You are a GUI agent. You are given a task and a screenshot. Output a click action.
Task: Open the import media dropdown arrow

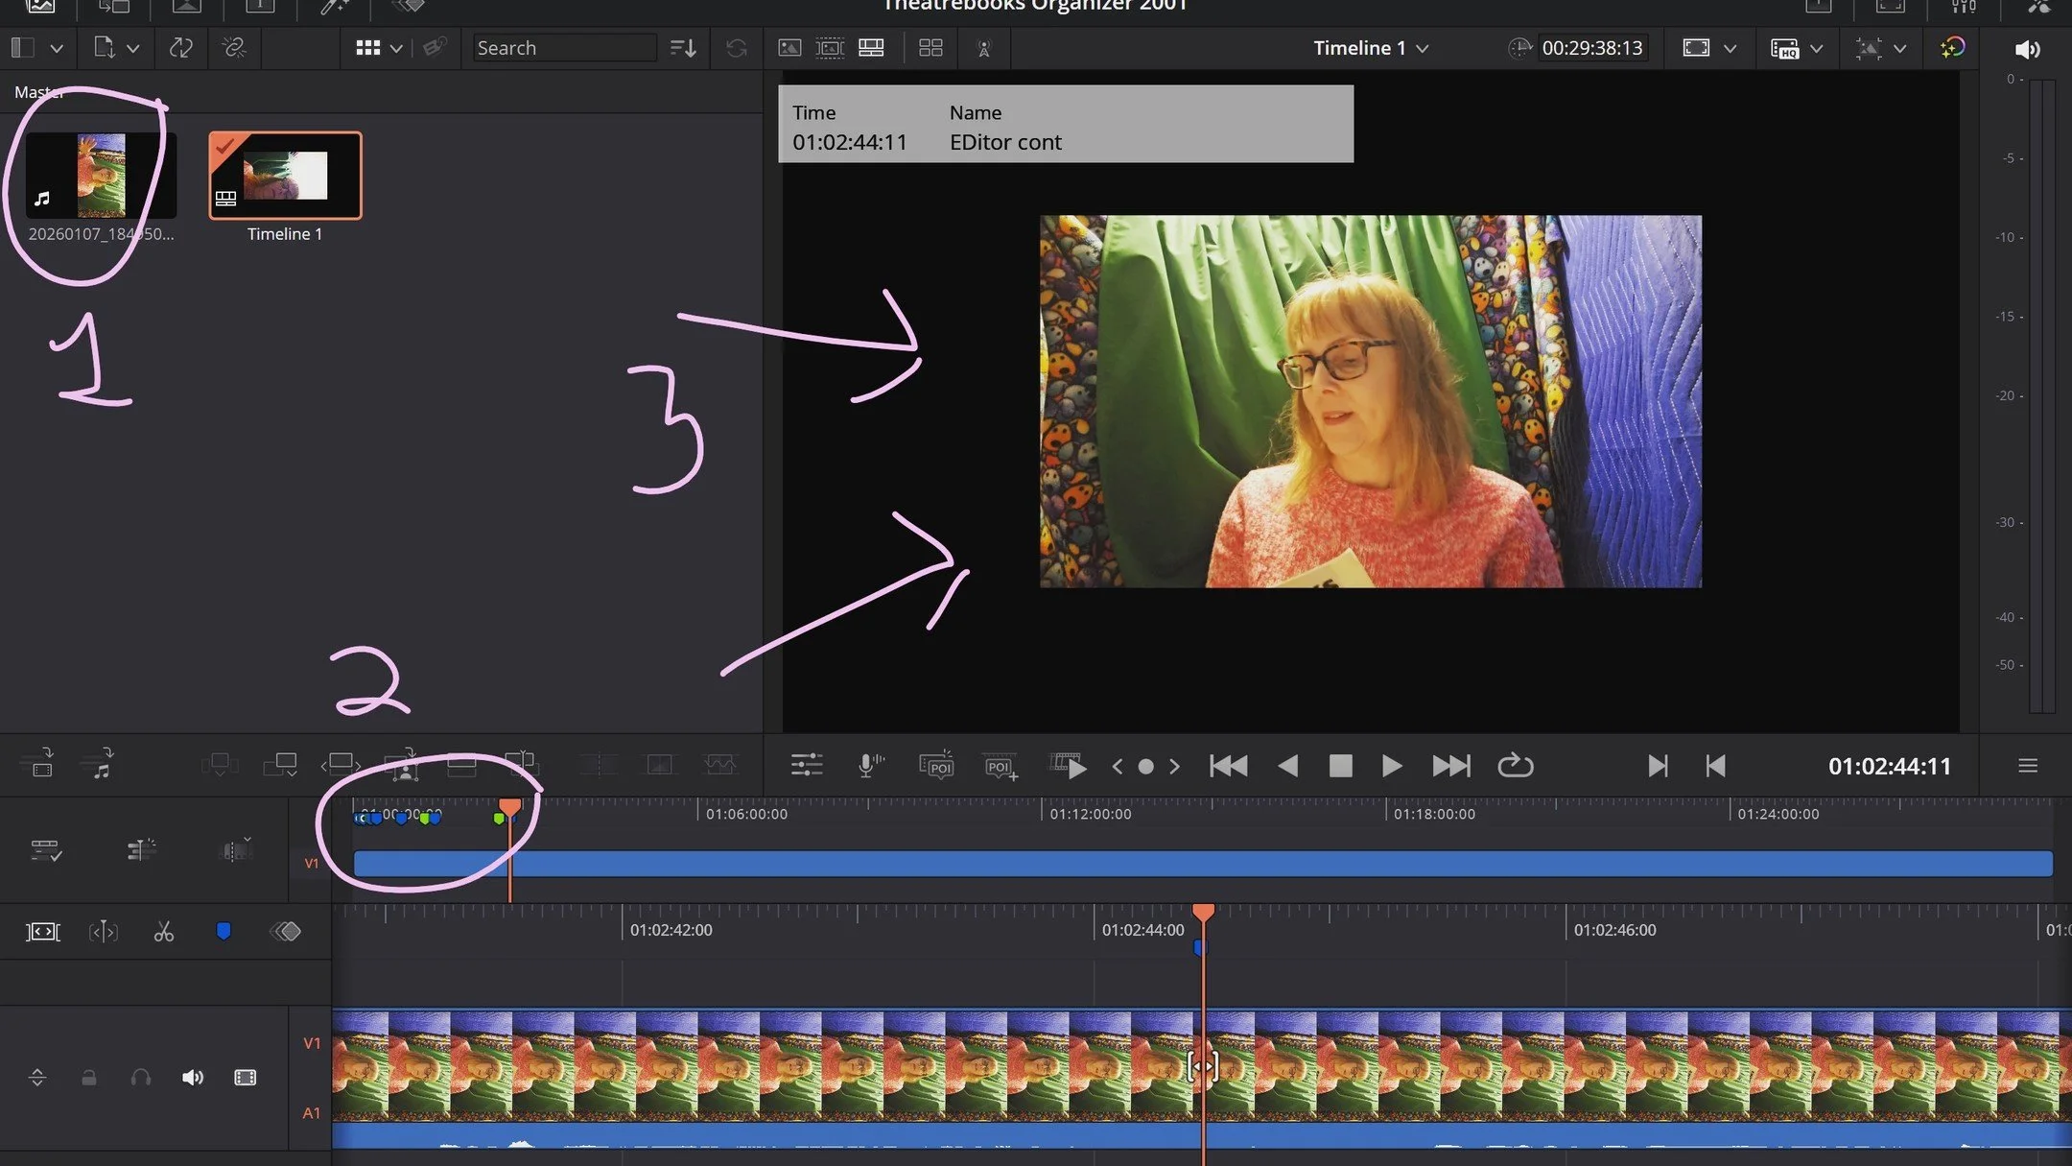pyautogui.click(x=133, y=48)
